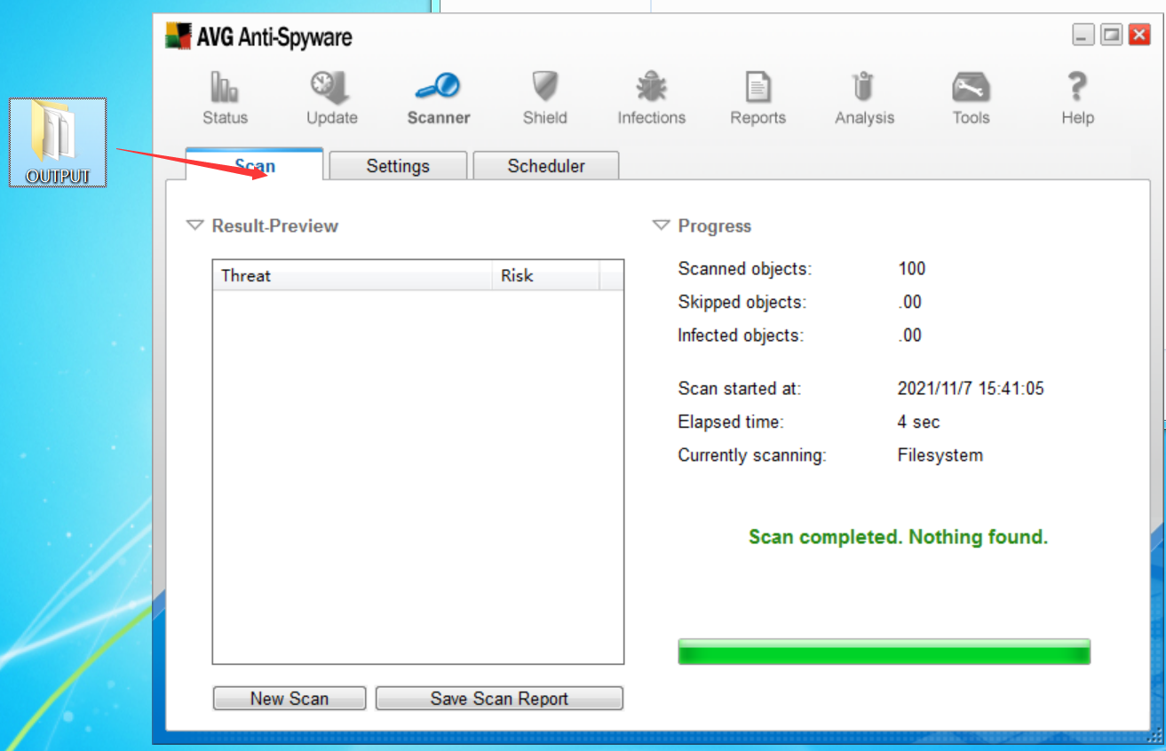Image resolution: width=1166 pixels, height=751 pixels.
Task: Collapse the Progress section
Action: 661,225
